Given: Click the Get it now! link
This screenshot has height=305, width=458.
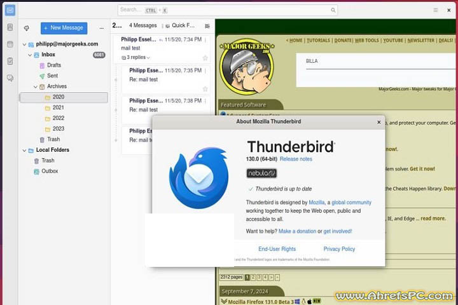Looking at the screenshot, I should [422, 169].
